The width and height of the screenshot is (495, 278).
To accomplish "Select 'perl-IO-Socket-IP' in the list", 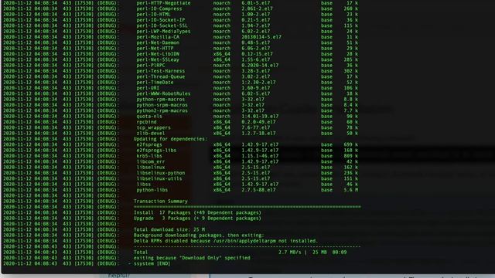I will click(x=160, y=20).
